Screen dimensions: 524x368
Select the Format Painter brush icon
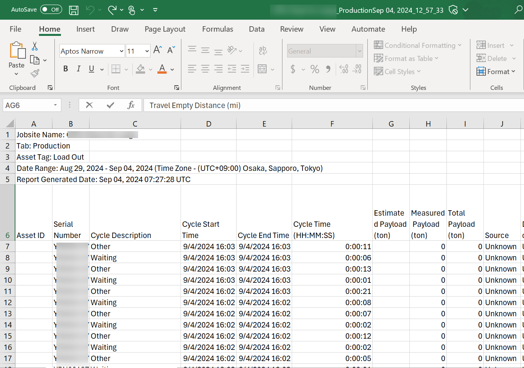click(35, 73)
